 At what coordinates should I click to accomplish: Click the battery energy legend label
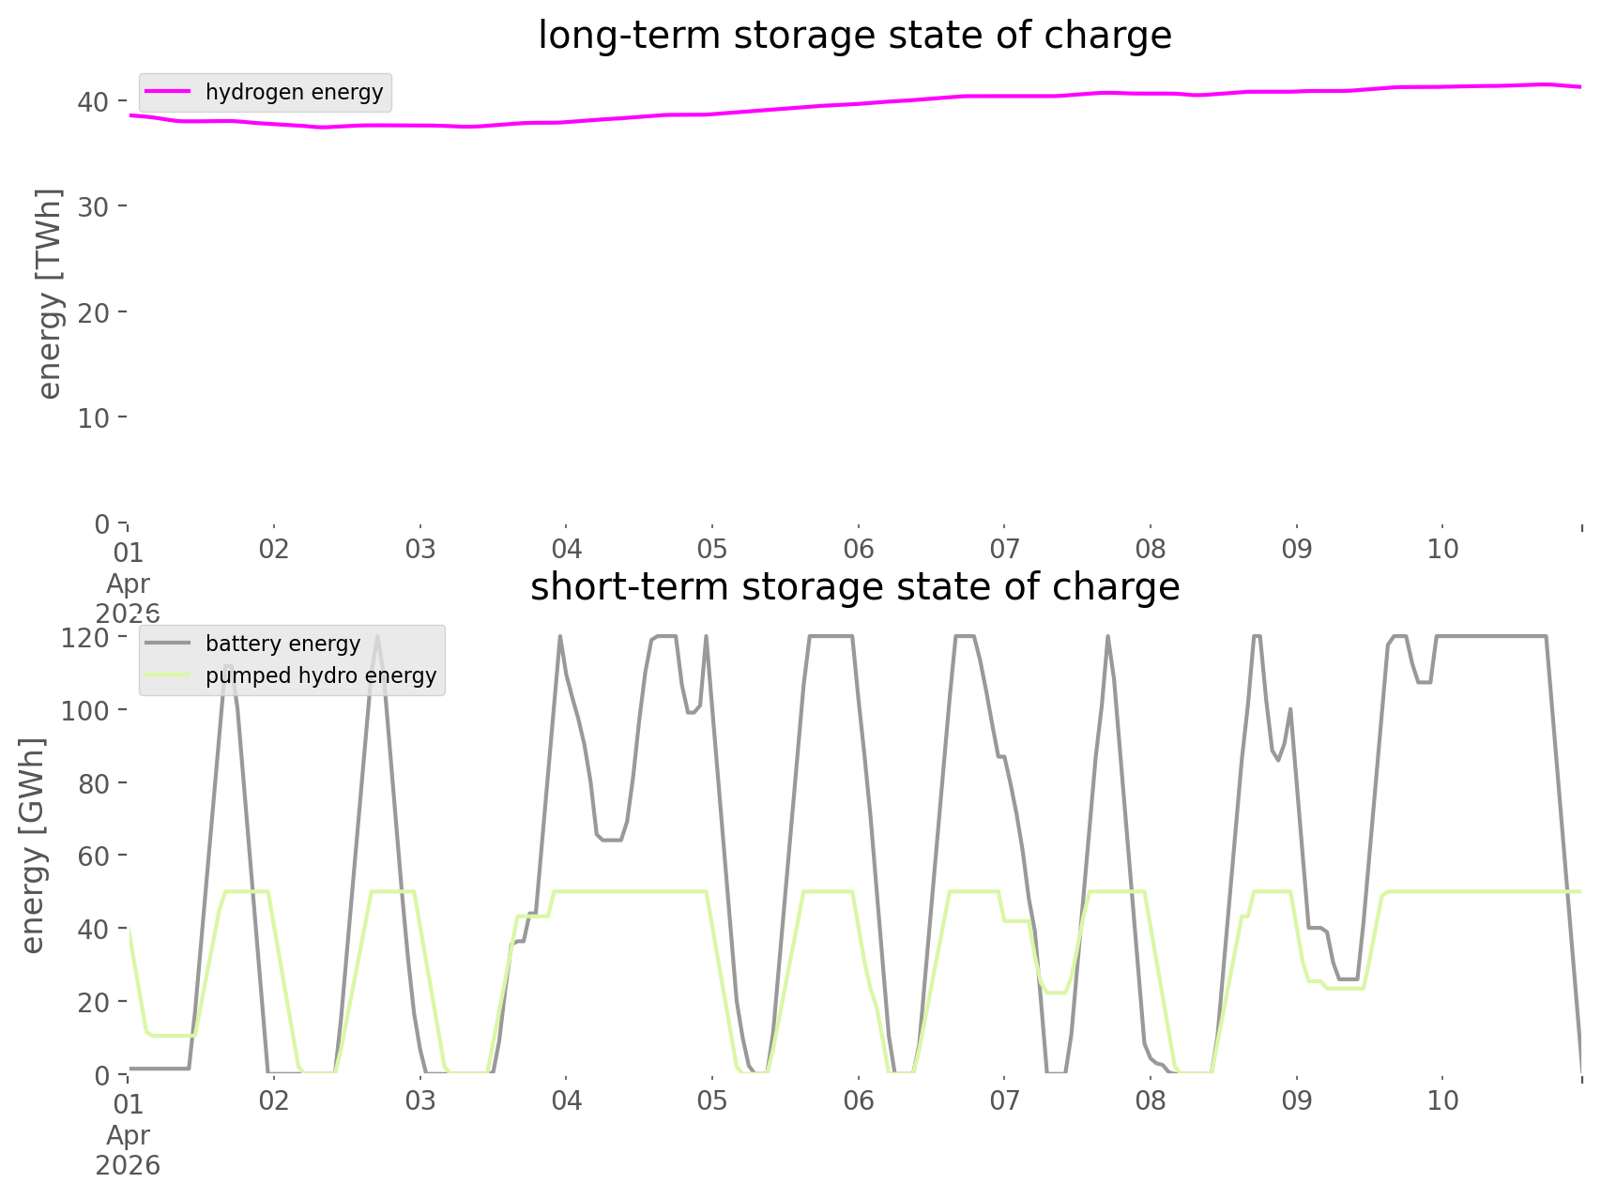coord(282,644)
